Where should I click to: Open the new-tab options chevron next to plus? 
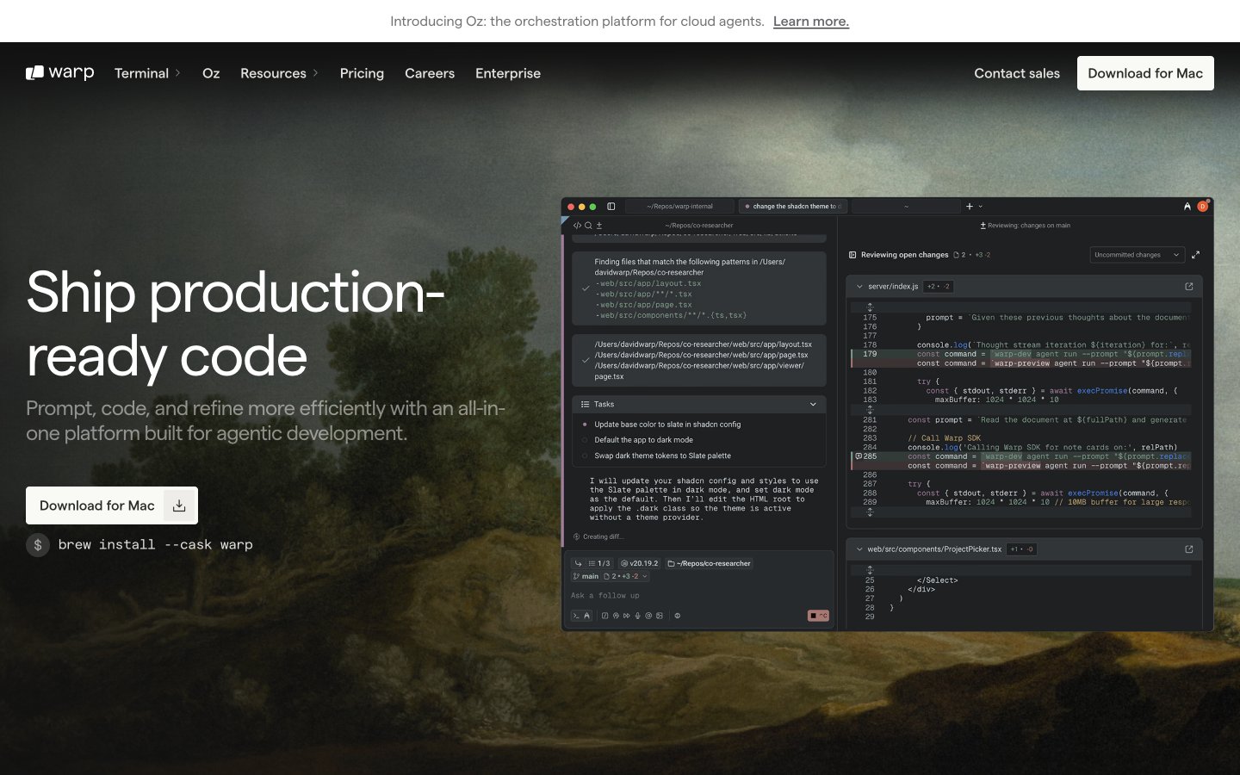pos(981,207)
